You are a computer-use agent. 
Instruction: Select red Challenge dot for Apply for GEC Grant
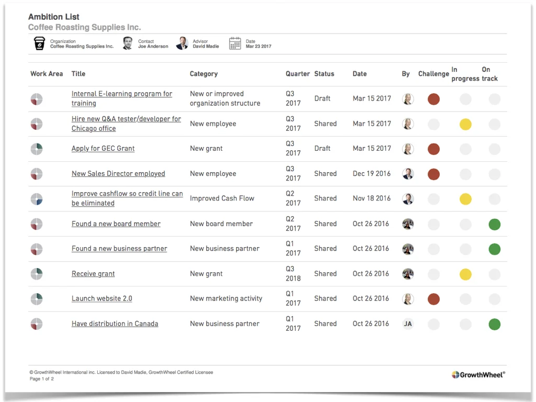pos(433,149)
